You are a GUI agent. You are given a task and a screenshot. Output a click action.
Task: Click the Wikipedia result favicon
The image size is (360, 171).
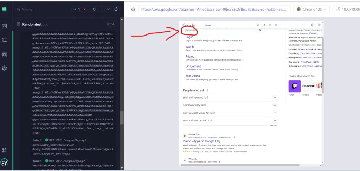185,160
